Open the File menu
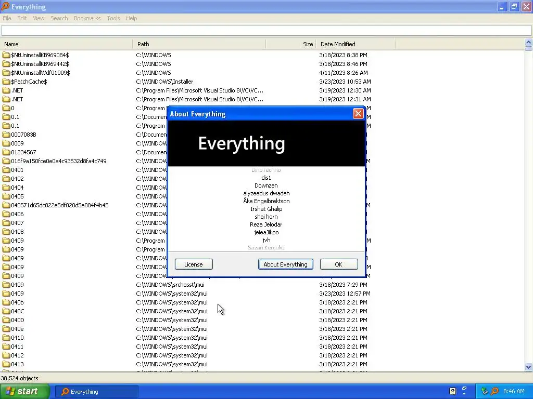Image resolution: width=533 pixels, height=399 pixels. click(x=7, y=18)
